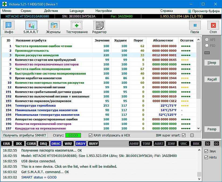
Task: Open the Настройки menu
Action: 104,11
